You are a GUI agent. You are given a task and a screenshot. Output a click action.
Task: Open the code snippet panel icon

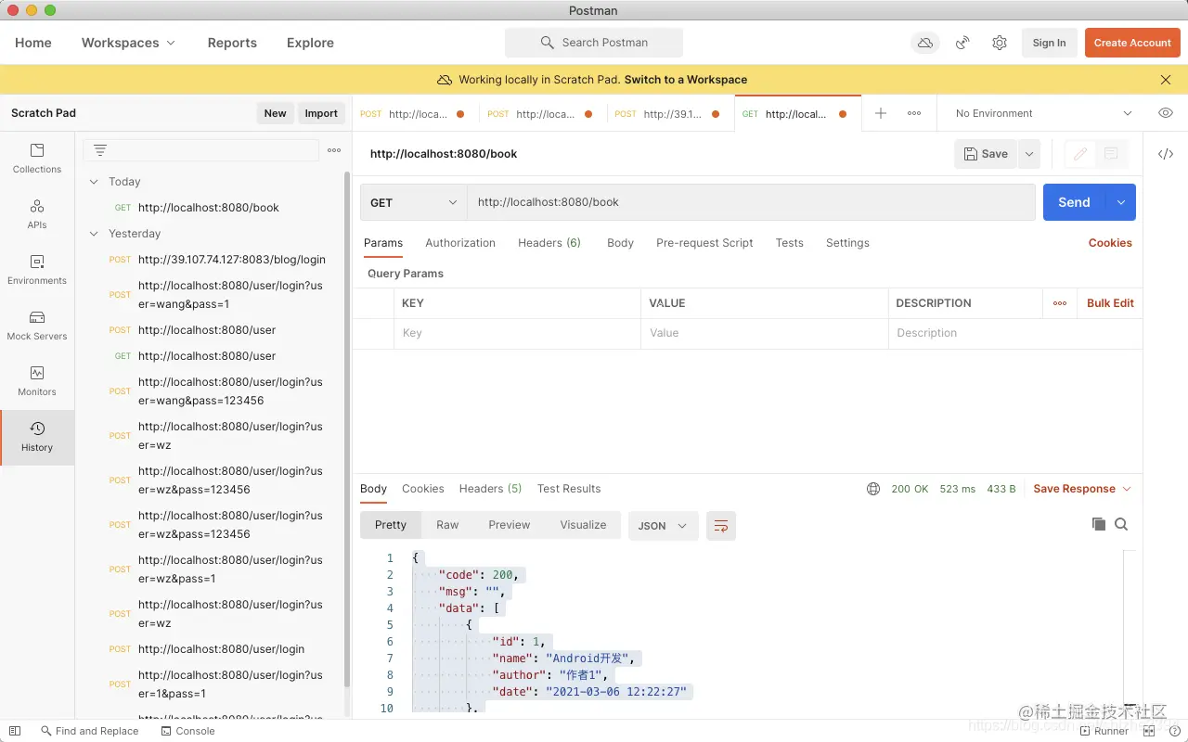[x=1166, y=154]
